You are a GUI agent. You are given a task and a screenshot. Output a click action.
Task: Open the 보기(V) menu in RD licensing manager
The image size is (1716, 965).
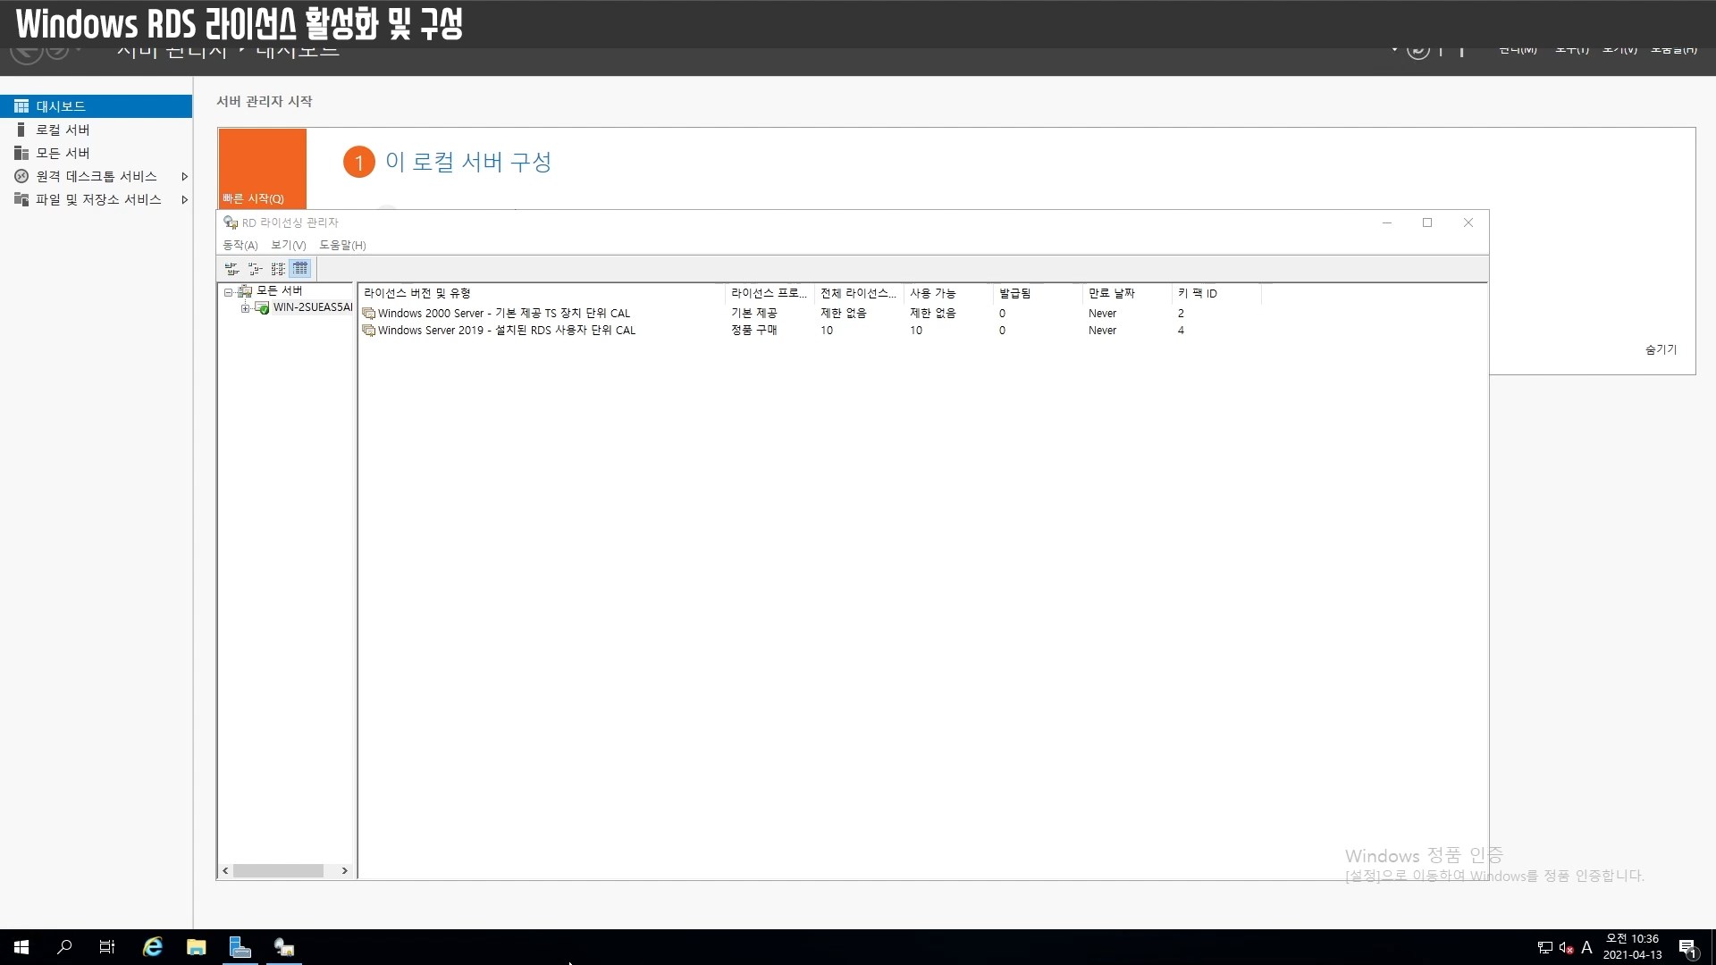coord(288,245)
